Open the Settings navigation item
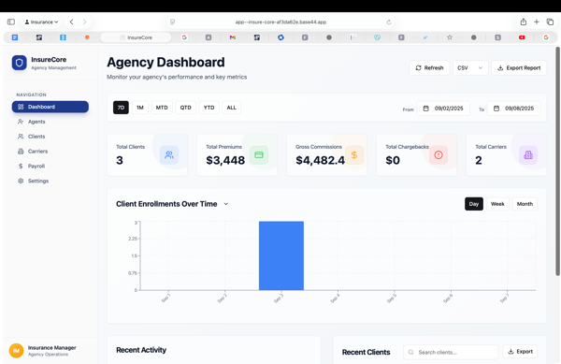Viewport: 561px width, 364px height. point(50,181)
